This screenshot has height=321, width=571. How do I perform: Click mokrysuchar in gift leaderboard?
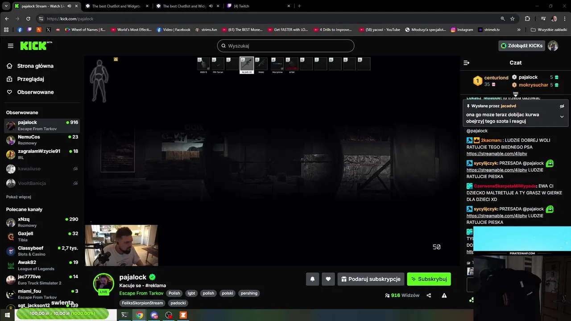click(534, 85)
